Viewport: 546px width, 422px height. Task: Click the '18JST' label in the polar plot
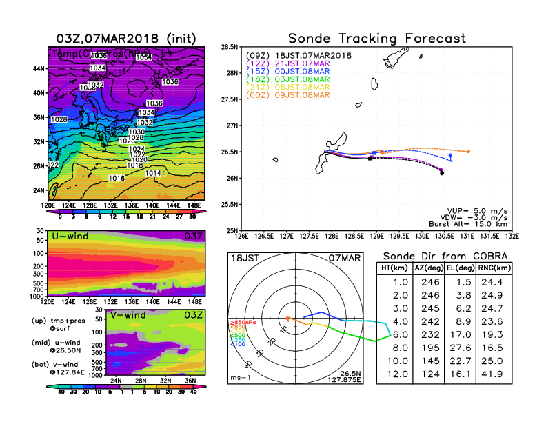tap(245, 258)
